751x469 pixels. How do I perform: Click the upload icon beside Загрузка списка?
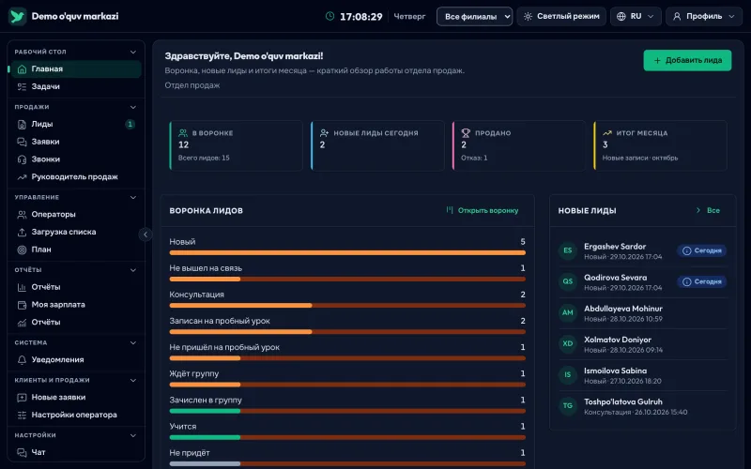click(x=22, y=232)
